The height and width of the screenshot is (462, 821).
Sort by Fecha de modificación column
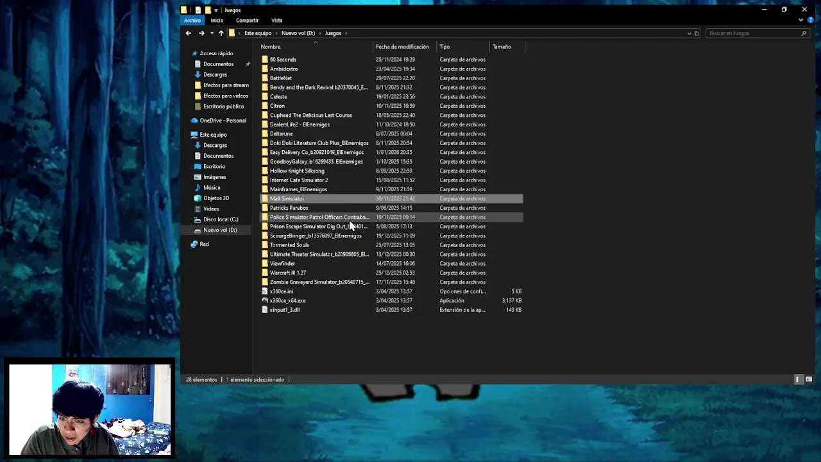tap(402, 47)
